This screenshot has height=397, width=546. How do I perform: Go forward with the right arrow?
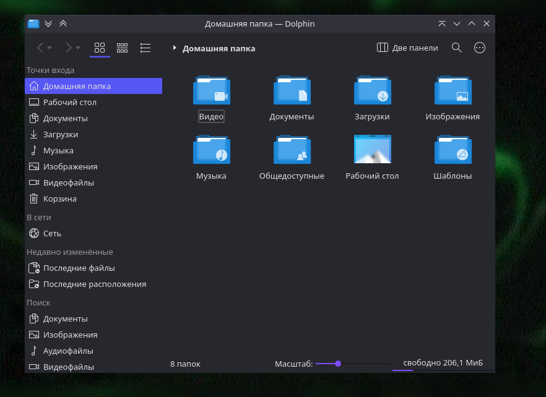click(68, 48)
